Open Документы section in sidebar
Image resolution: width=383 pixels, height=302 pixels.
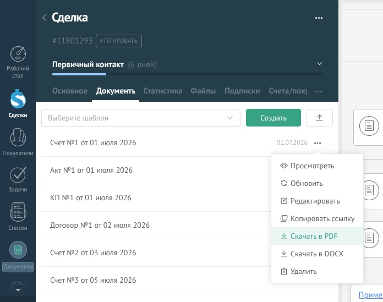pyautogui.click(x=18, y=256)
